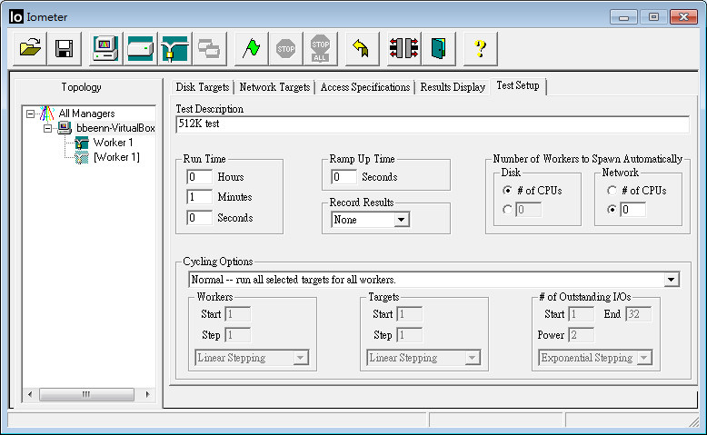Click the Run Time Minutes field
The image size is (707, 435).
(199, 197)
